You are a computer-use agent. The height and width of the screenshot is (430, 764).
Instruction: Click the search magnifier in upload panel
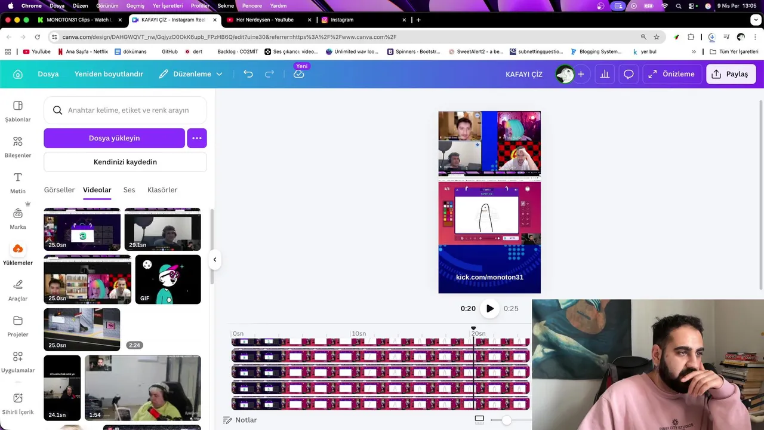(57, 110)
